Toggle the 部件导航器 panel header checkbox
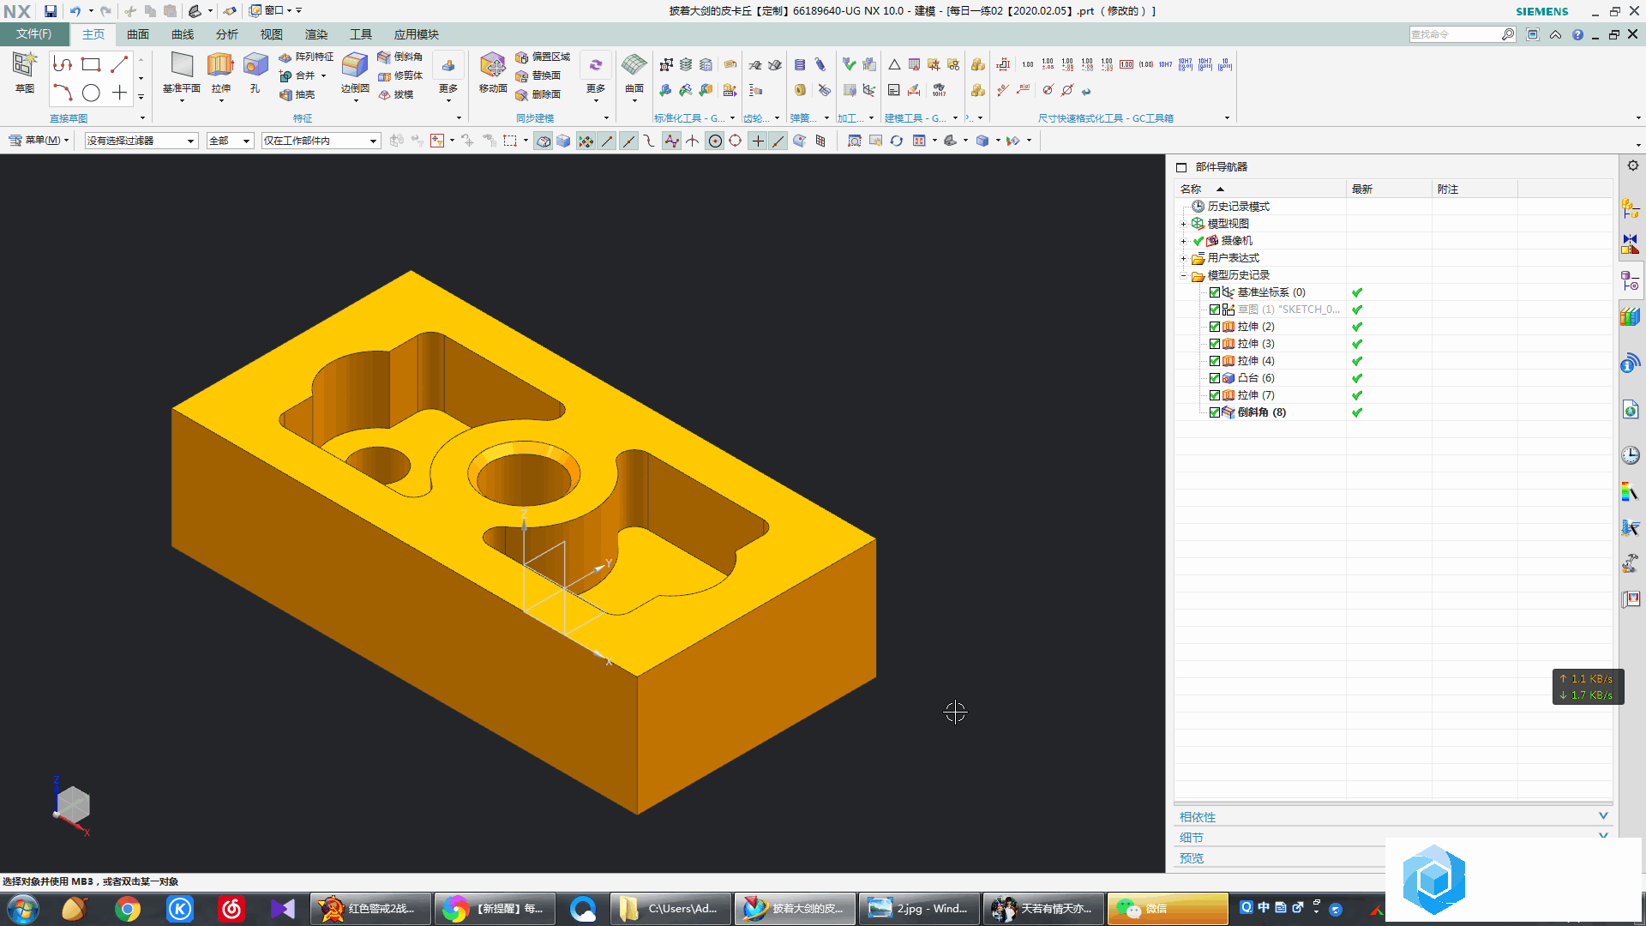The width and height of the screenshot is (1646, 926). [x=1181, y=167]
